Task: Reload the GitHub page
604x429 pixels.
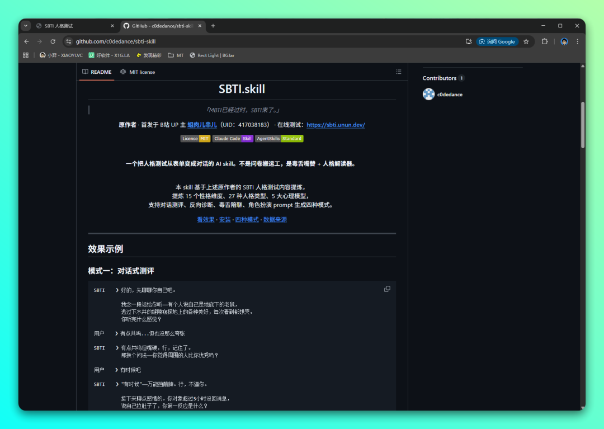Action: 53,41
